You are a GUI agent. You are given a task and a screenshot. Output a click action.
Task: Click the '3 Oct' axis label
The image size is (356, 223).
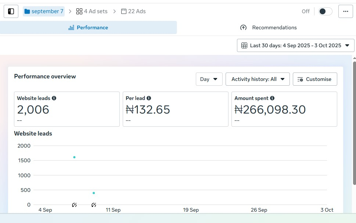coord(327,210)
